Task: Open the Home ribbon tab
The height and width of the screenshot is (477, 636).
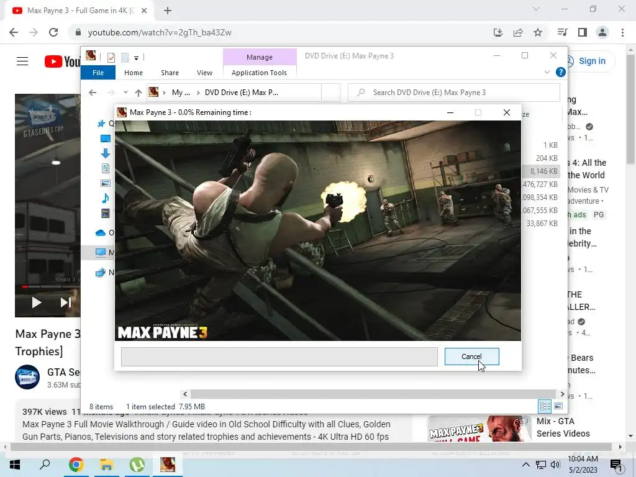Action: [134, 73]
